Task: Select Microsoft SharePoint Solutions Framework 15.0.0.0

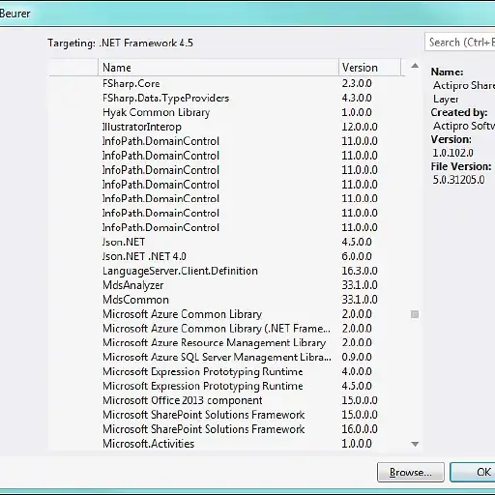Action: [x=227, y=415]
